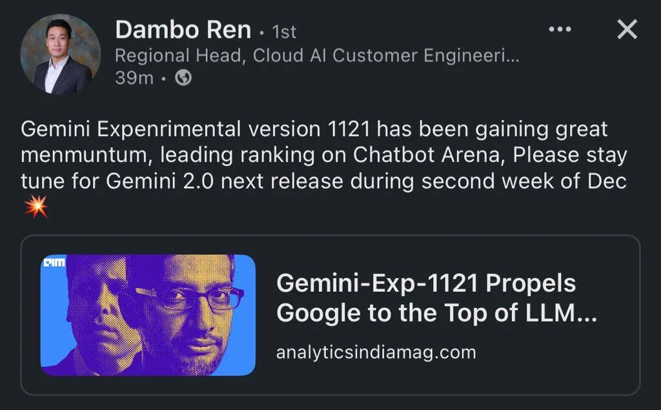
Task: Click the globe public visibility icon
Action: (x=183, y=77)
